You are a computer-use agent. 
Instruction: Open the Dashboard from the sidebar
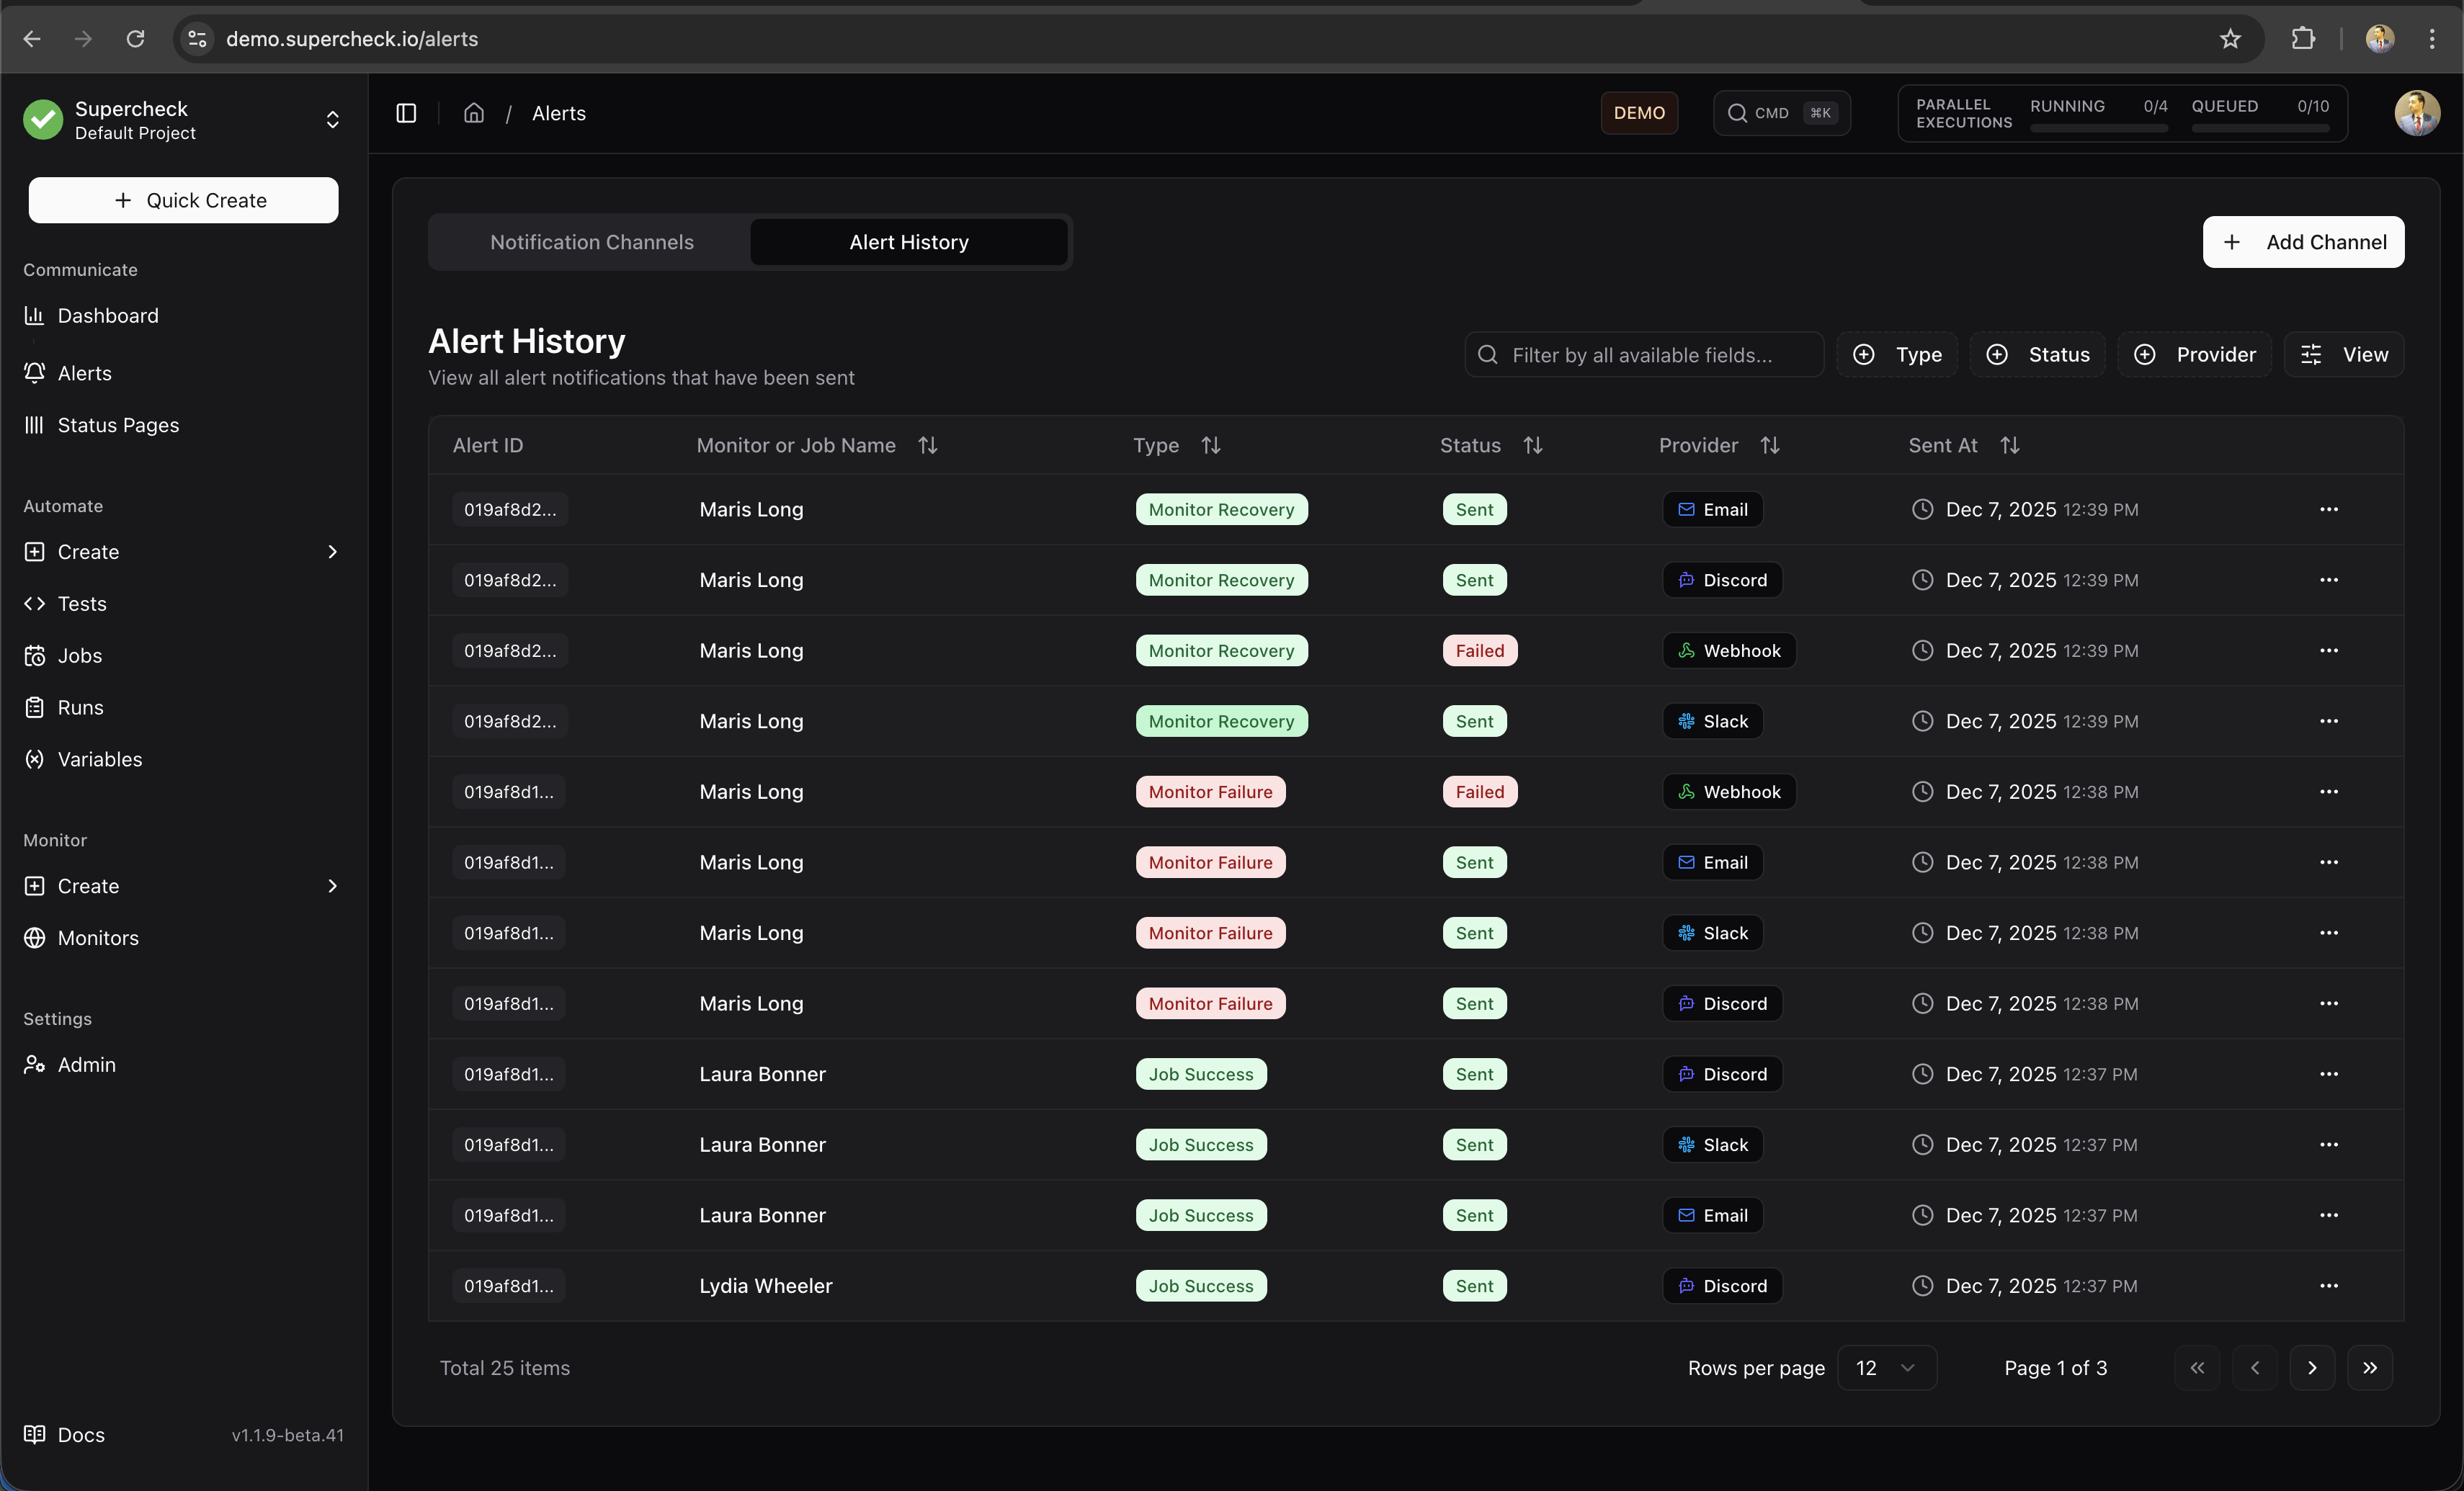108,315
